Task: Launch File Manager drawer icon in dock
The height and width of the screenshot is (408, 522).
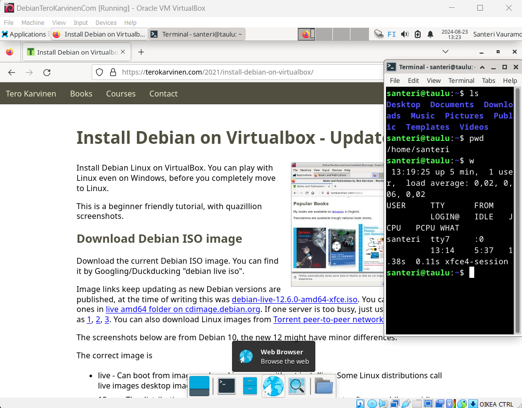Action: click(250, 386)
